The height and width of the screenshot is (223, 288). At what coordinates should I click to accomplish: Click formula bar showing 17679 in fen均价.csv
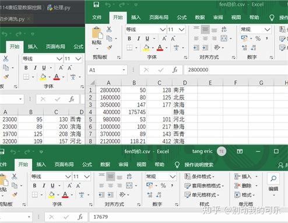[x=188, y=217]
